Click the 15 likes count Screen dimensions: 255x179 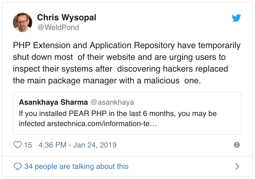[x=28, y=145]
